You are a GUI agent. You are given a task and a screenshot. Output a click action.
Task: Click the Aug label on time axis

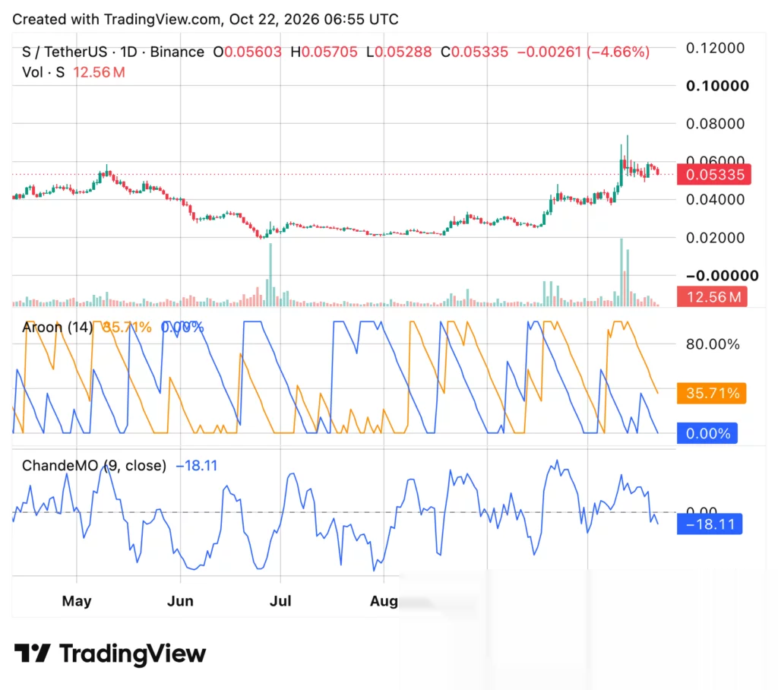coord(384,602)
